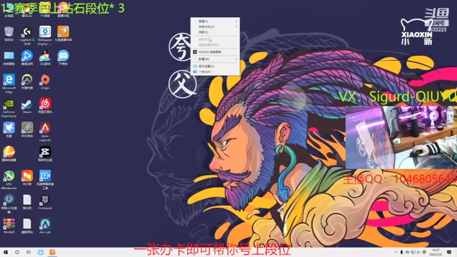Select the MSI Afterburner shortcut
Viewport: 457px width, 257px height.
pos(9,180)
